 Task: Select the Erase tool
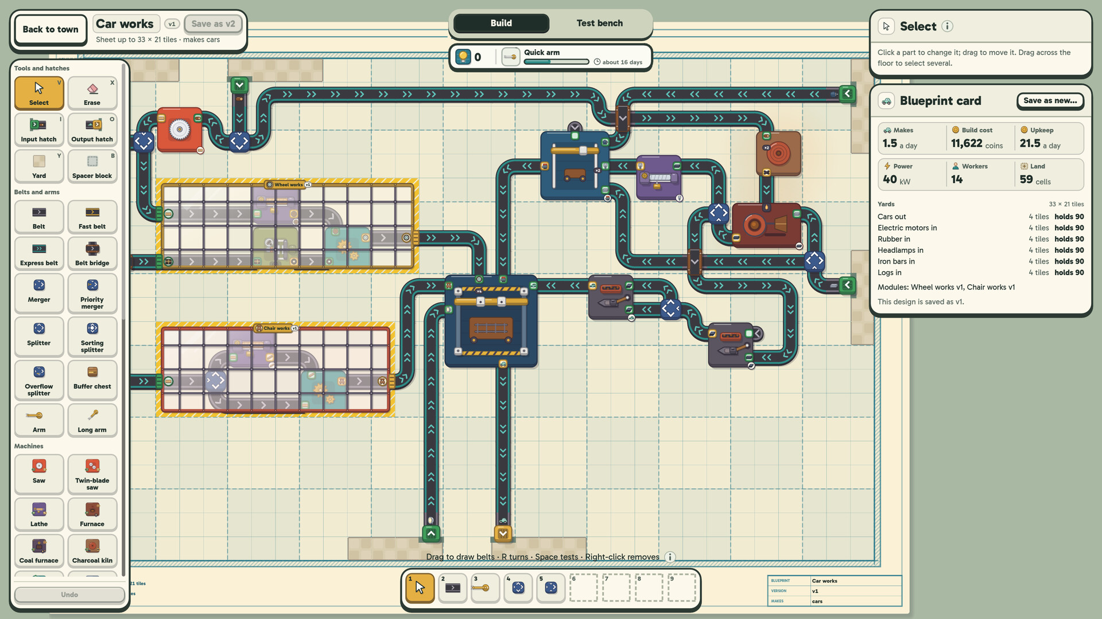tap(92, 93)
